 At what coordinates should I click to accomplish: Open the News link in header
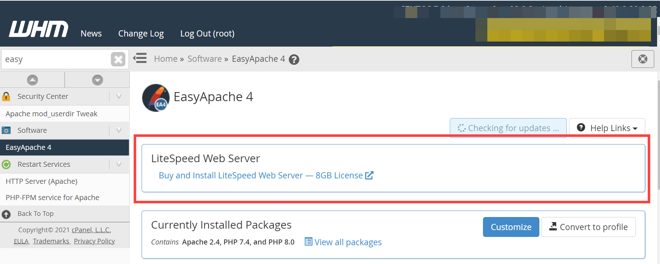(91, 34)
